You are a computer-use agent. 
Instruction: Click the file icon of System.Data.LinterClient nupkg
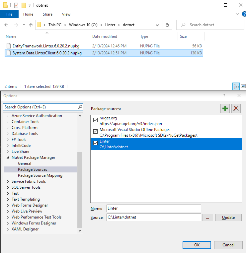click(9, 53)
